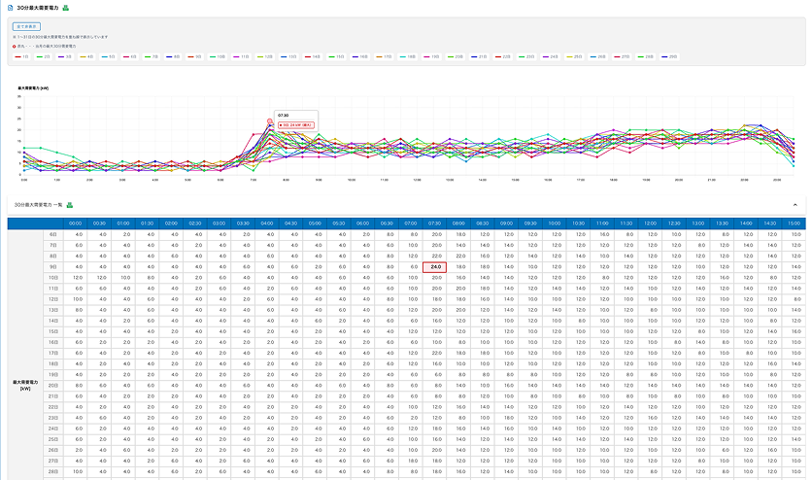Viewport: 812px width, 480px height.
Task: Toggle the 22日 legend item
Action: (x=502, y=57)
